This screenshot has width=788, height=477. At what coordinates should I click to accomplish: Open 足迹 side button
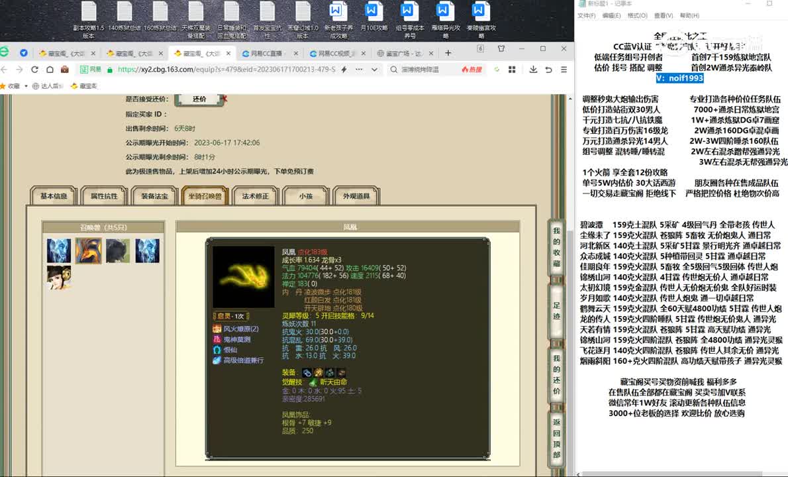556,311
